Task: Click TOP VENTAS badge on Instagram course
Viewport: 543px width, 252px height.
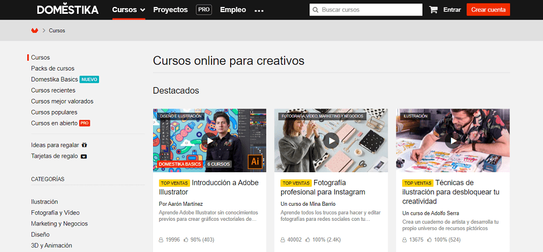Action: click(x=296, y=183)
